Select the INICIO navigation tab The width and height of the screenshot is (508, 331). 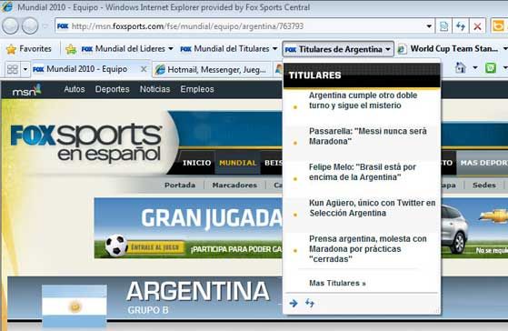point(196,163)
